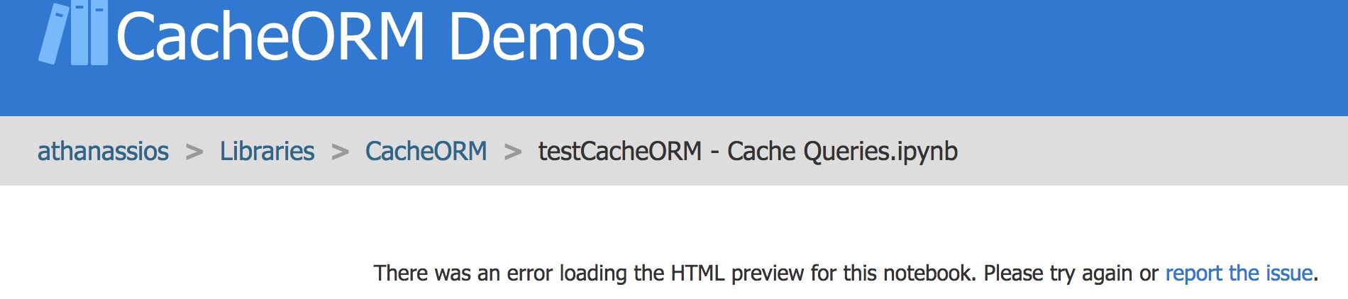The width and height of the screenshot is (1348, 299).
Task: Click the tilted light-blue book in the logo
Action: [54, 34]
